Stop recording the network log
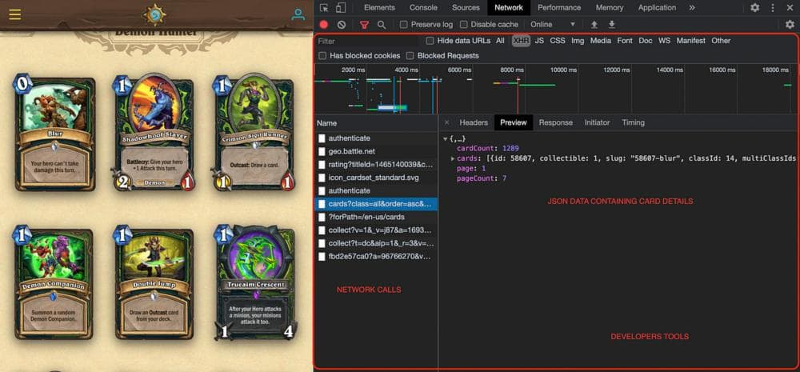The height and width of the screenshot is (372, 800). click(x=324, y=25)
